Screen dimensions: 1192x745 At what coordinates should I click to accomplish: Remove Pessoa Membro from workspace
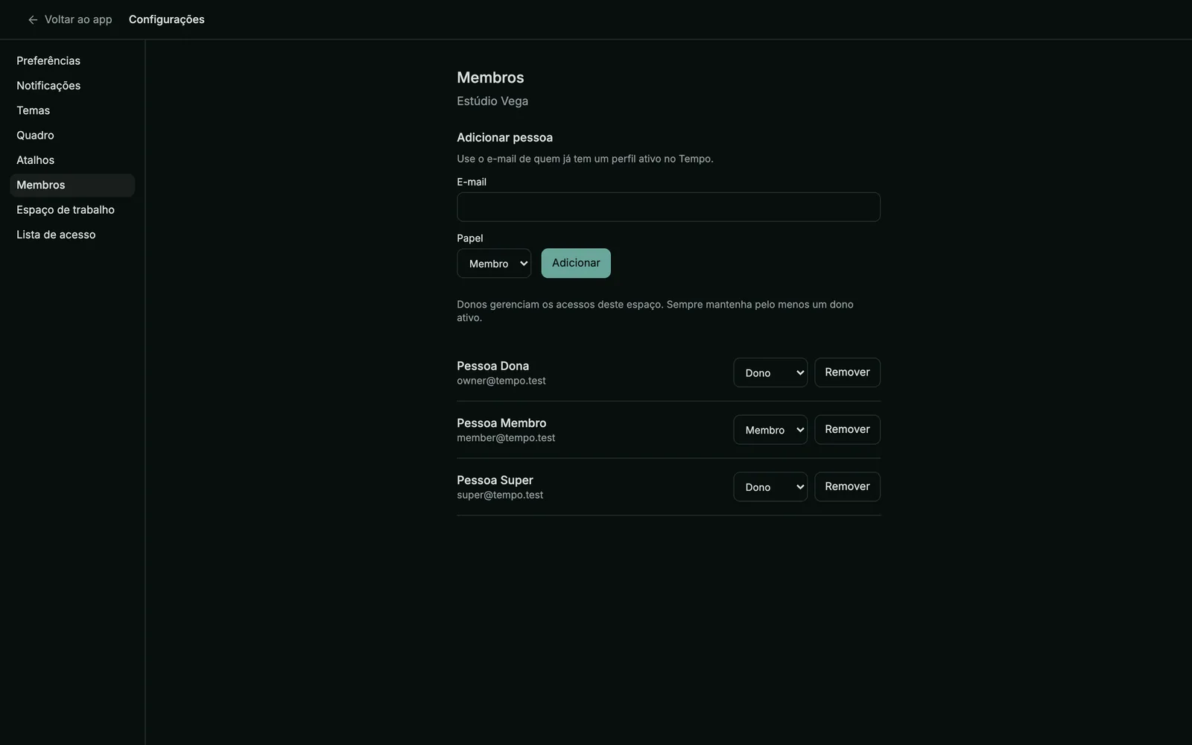click(x=847, y=430)
